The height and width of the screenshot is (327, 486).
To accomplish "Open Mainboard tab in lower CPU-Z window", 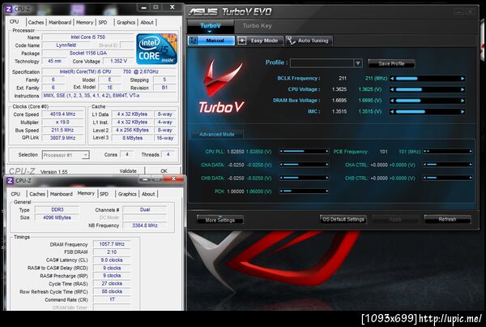I will 62,194.
